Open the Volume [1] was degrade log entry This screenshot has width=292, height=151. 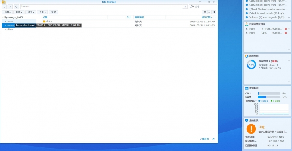click(268, 17)
